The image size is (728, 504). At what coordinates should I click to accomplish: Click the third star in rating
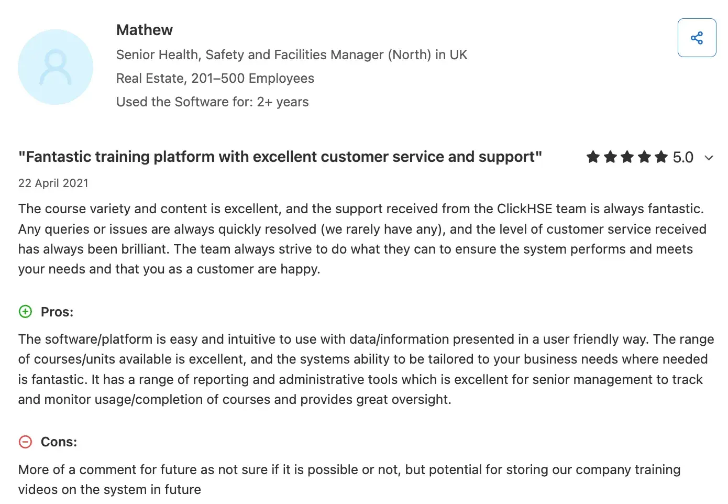click(x=627, y=157)
